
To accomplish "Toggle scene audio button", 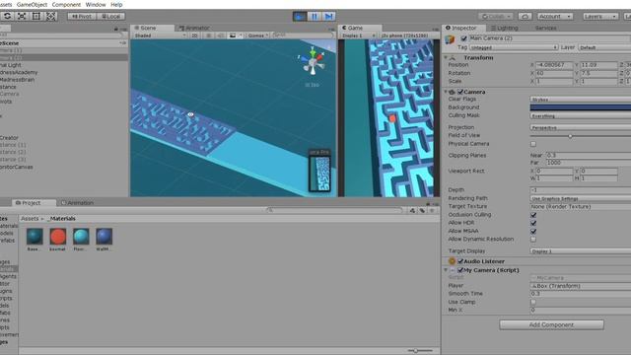I will pyautogui.click(x=220, y=35).
